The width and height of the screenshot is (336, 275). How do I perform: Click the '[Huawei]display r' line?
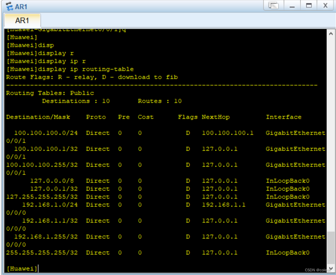coord(40,53)
